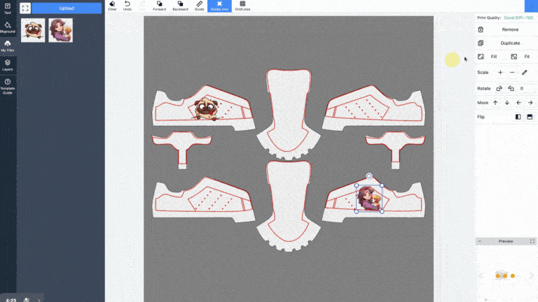Send the selected layer Backward
Screen dimensions: 538x302
tap(179, 6)
